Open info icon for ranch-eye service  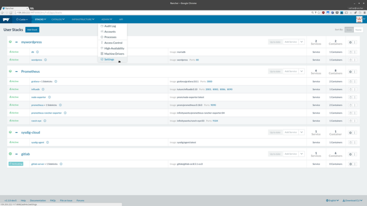(45, 121)
